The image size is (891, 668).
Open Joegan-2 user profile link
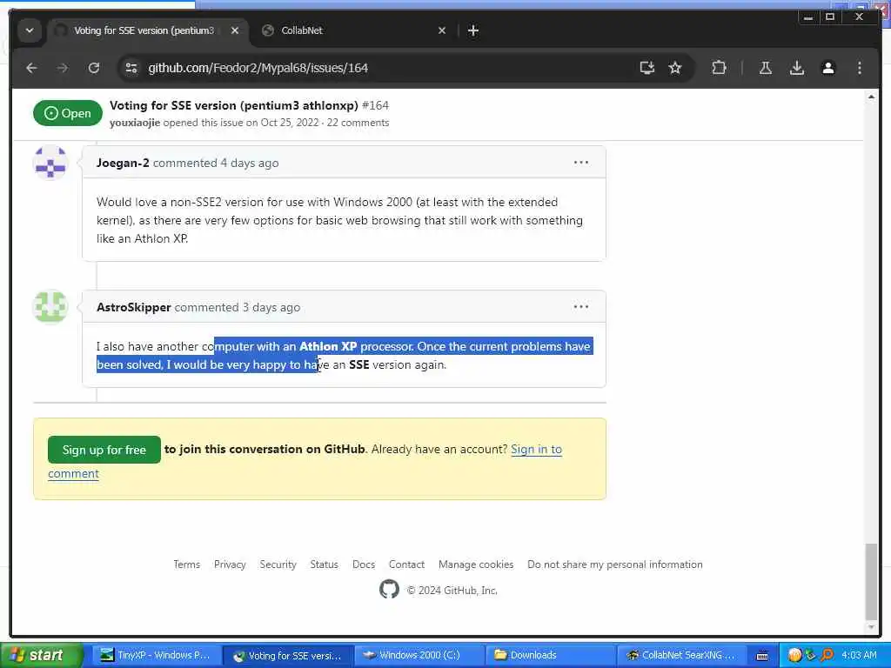pyautogui.click(x=123, y=163)
